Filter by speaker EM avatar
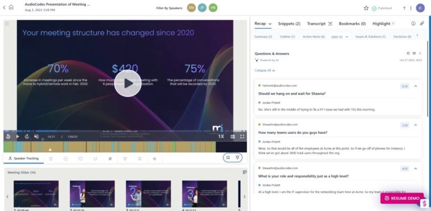The width and height of the screenshot is (431, 211). click(191, 8)
